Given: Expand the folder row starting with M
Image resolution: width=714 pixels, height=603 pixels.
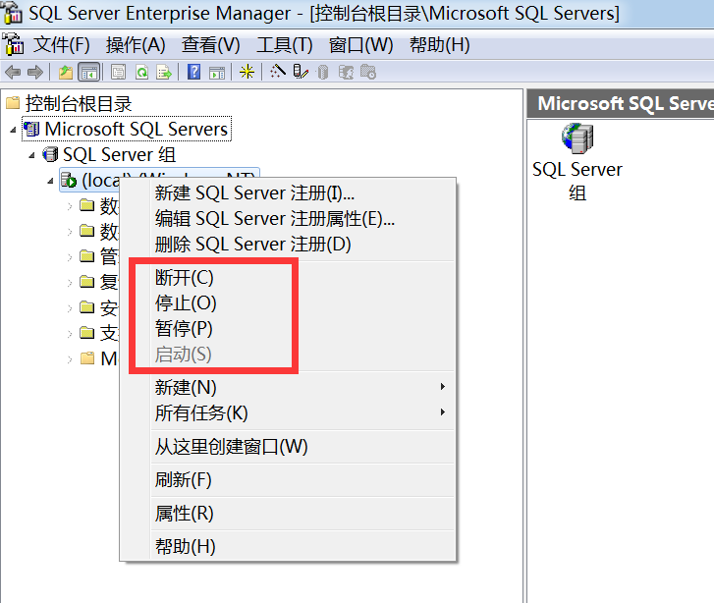Looking at the screenshot, I should coord(70,359).
